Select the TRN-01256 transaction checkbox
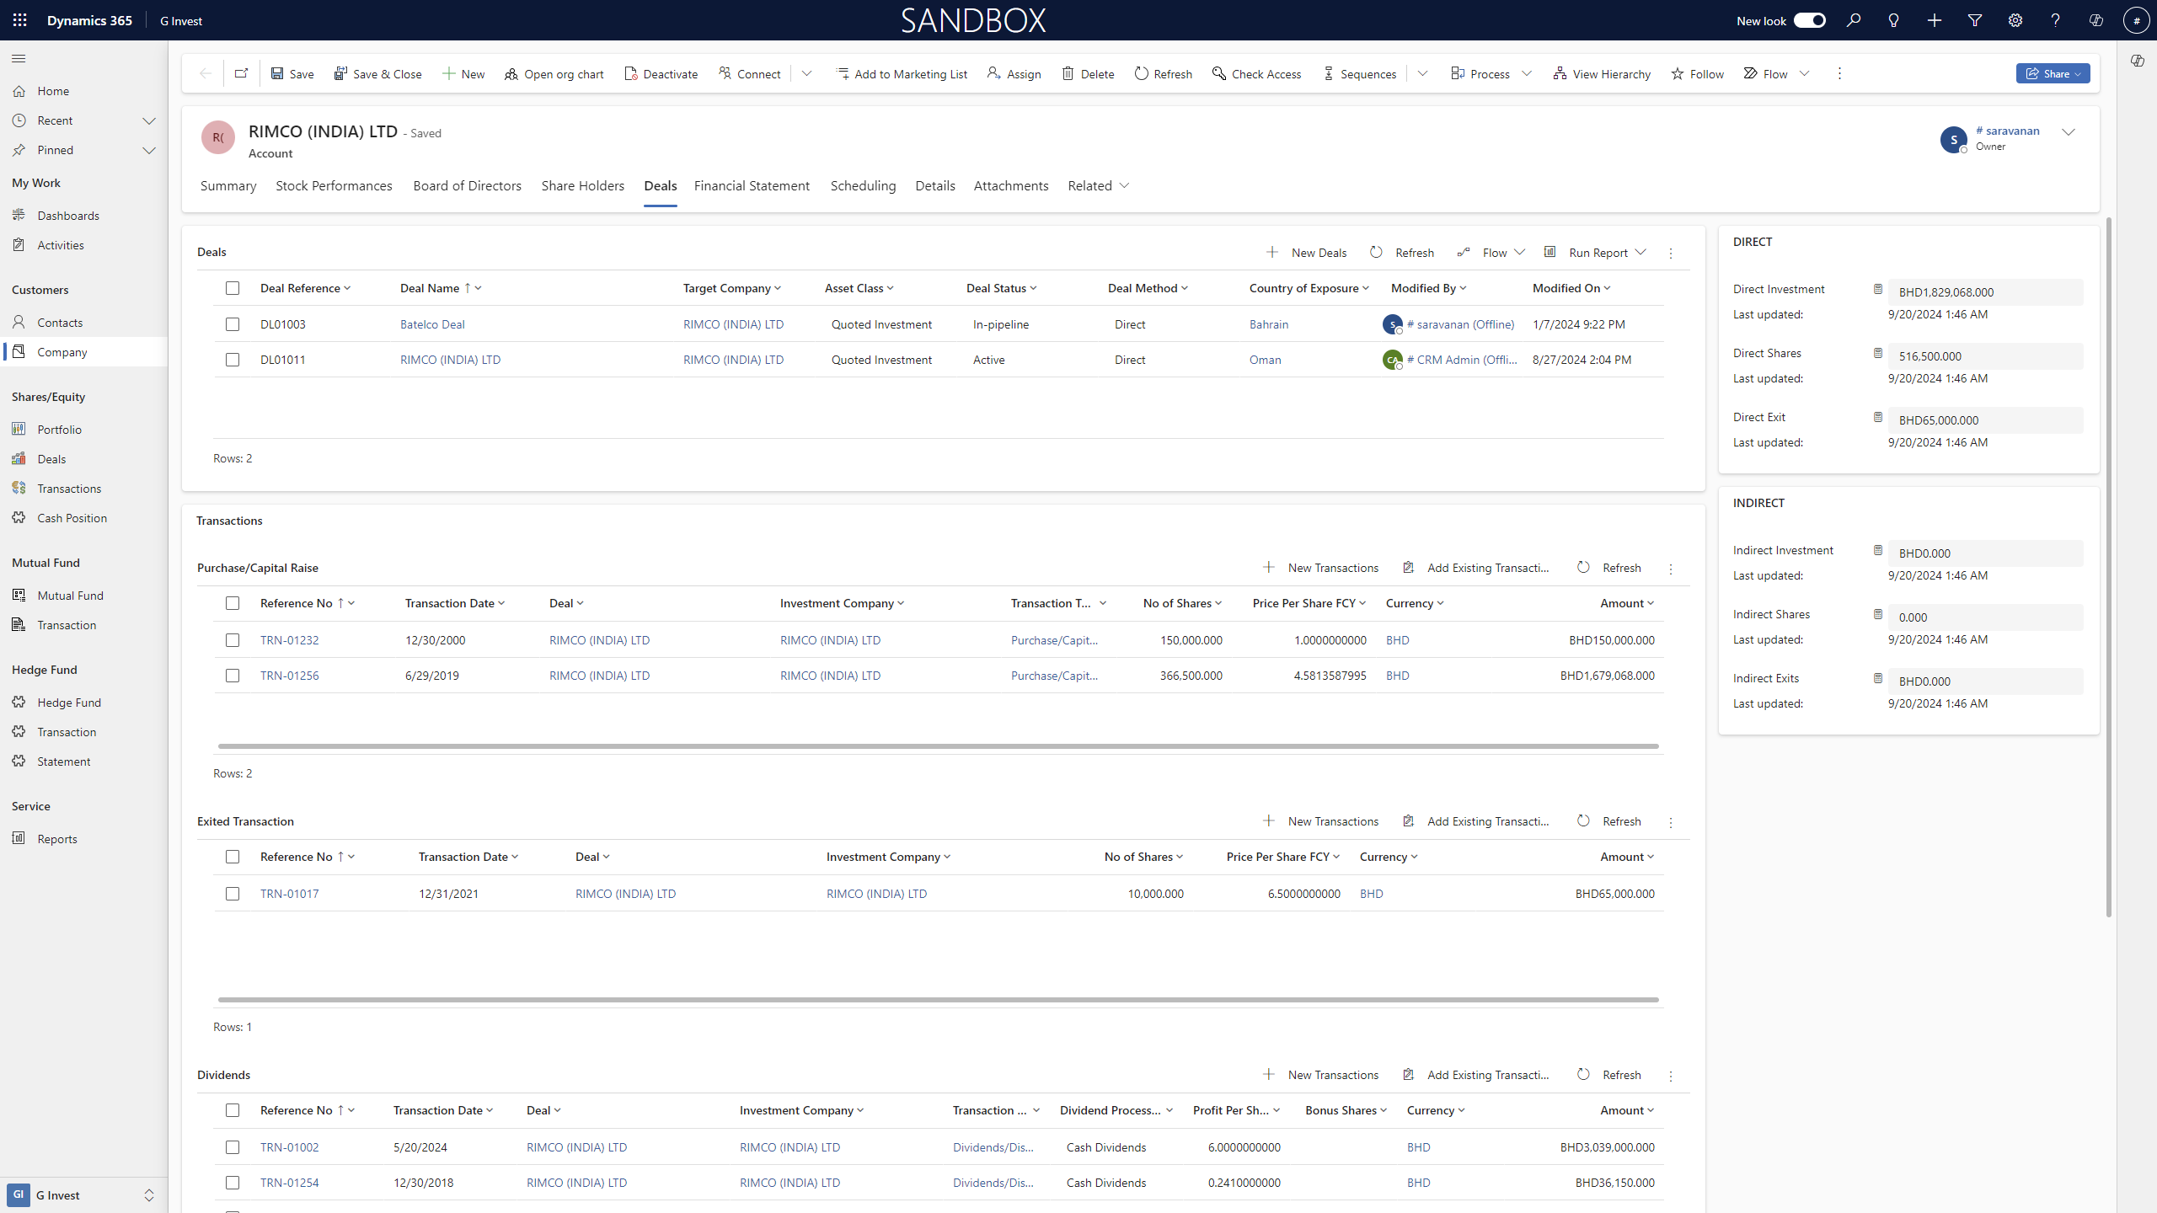 [x=233, y=676]
